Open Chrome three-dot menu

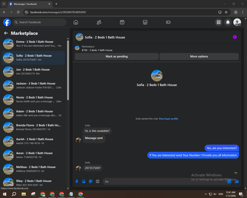243,12
